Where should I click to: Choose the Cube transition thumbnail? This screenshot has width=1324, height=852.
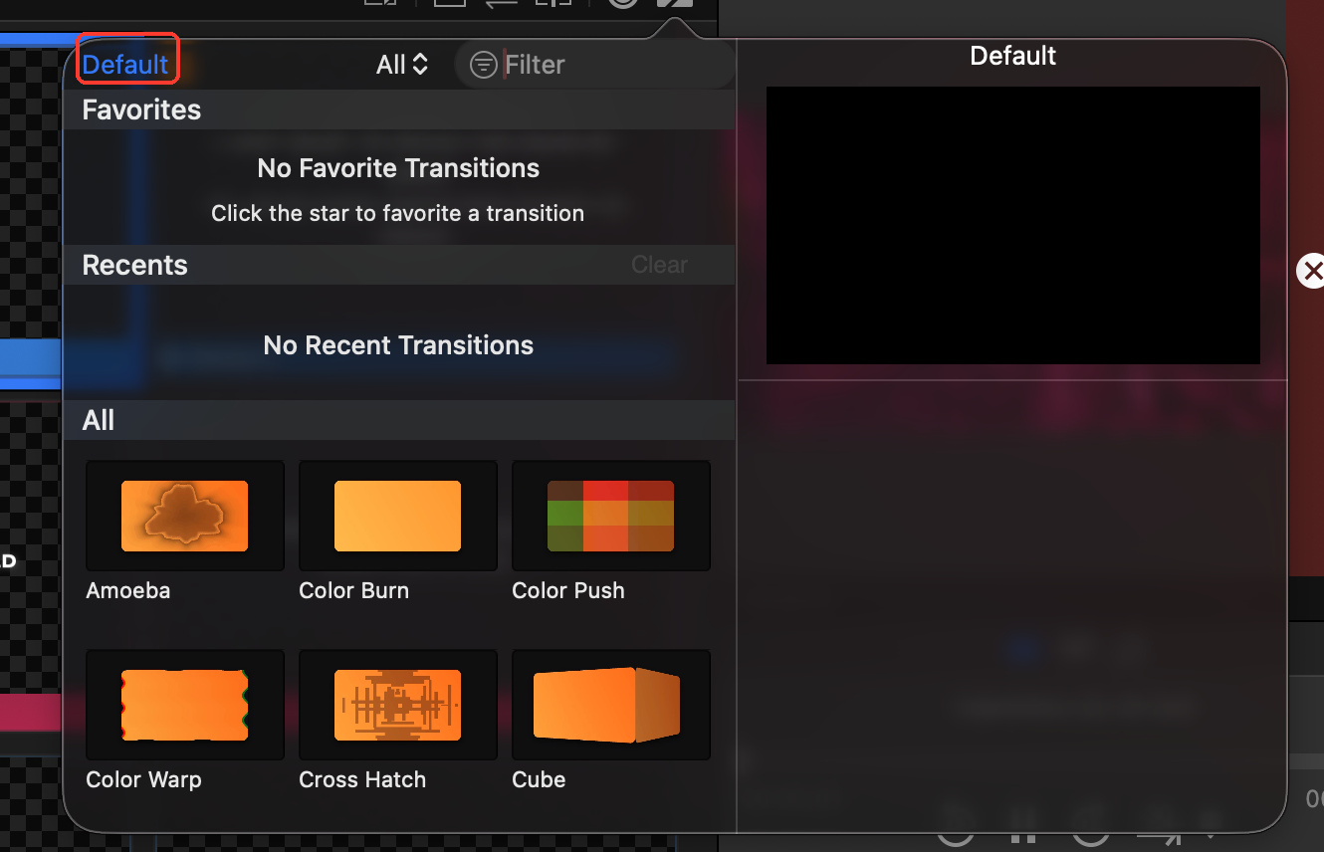click(x=611, y=705)
